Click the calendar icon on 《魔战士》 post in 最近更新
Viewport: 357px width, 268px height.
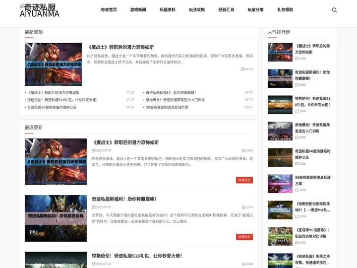94,151
